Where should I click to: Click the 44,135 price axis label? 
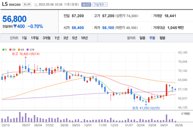[x=183, y=107]
